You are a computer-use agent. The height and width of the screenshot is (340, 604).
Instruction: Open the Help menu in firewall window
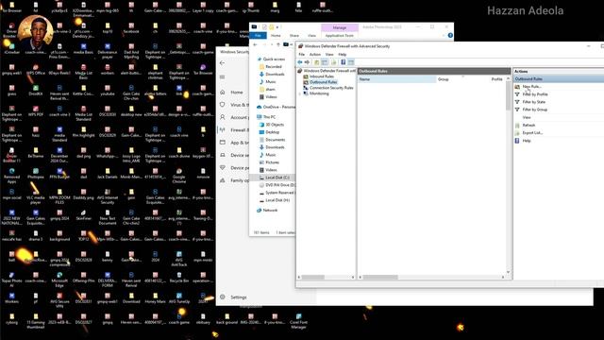click(x=342, y=55)
